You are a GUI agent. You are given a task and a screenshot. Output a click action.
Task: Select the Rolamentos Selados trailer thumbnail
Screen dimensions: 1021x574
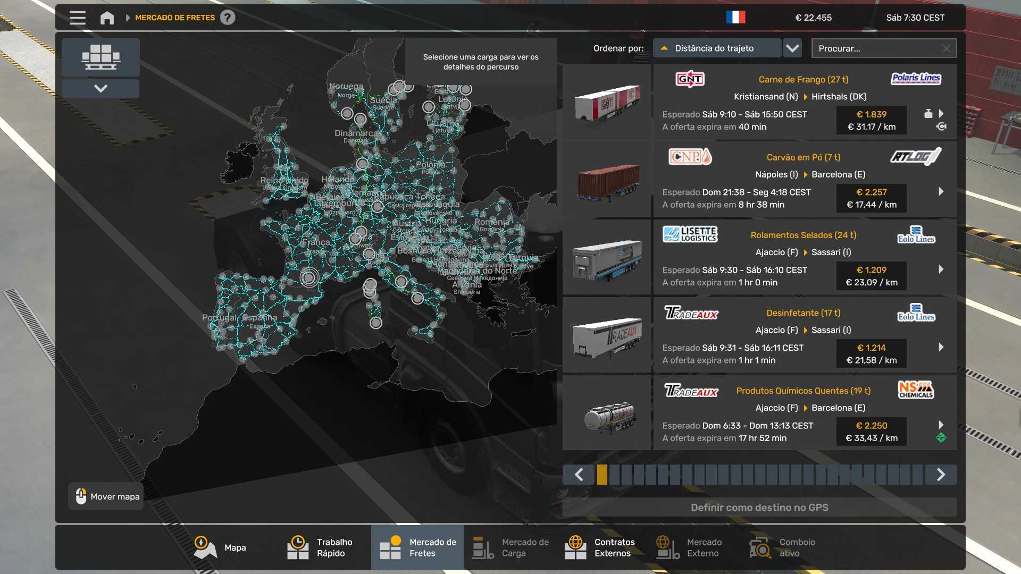[x=607, y=259]
